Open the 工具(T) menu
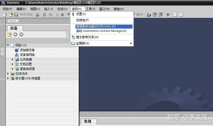Image resolution: width=213 pixels, height=126 pixels. pos(91,9)
